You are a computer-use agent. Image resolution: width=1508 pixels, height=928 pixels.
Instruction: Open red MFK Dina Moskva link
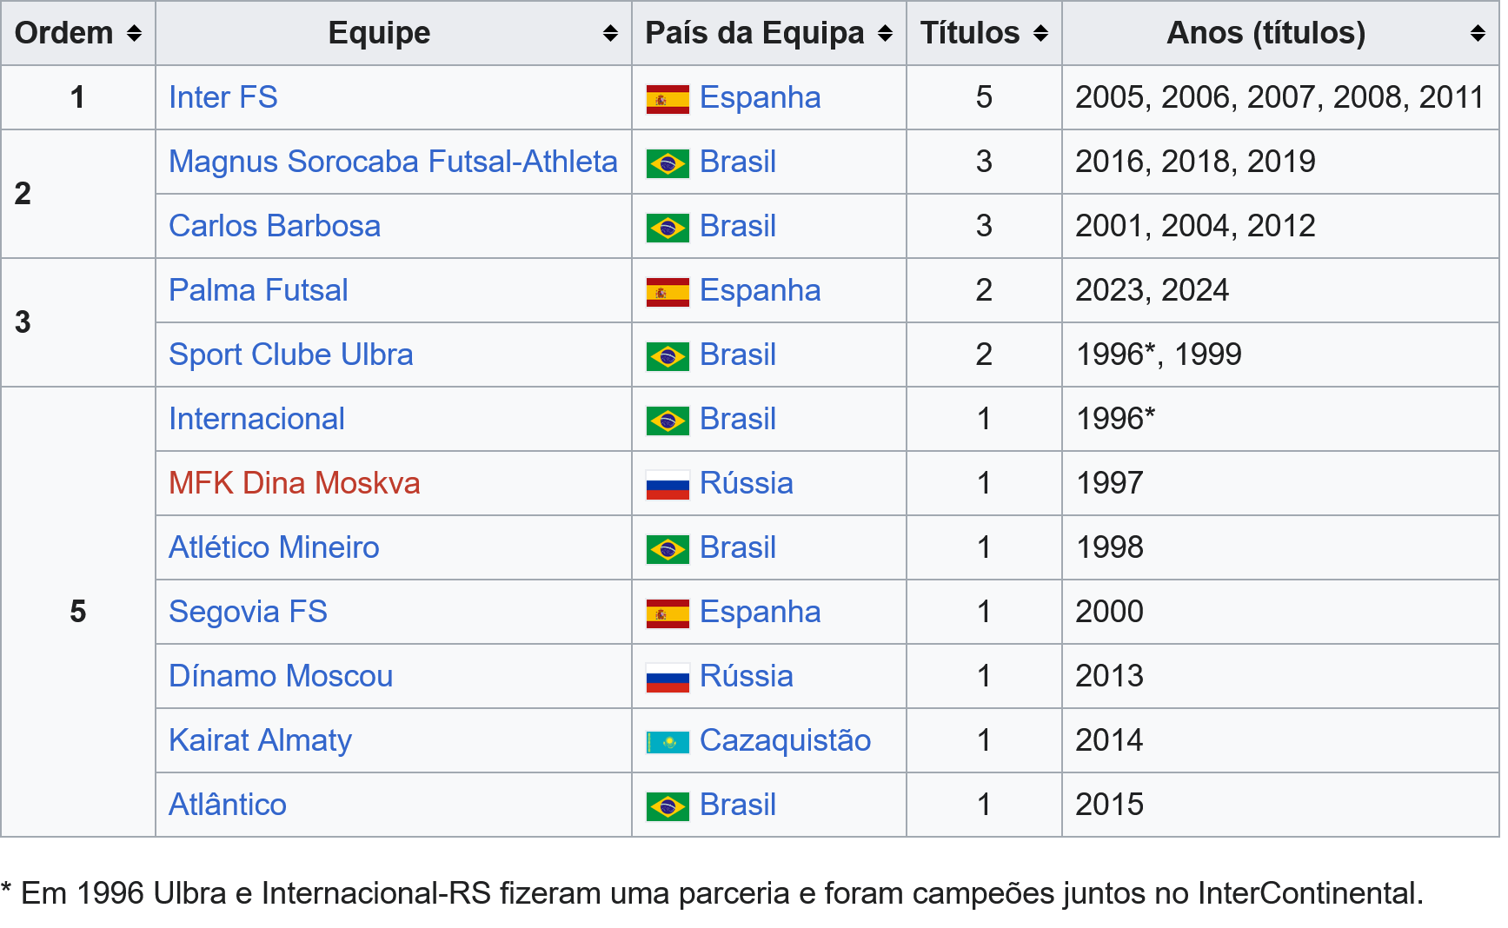click(295, 483)
